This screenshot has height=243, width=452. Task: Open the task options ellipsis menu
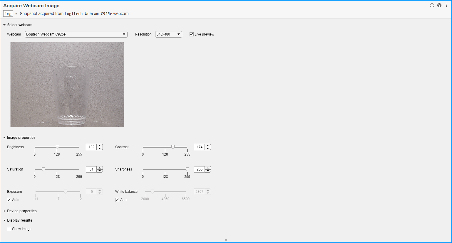(447, 5)
